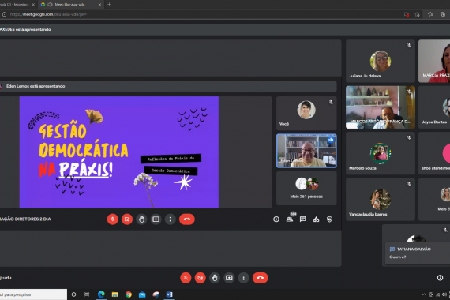Screen dimensions: 450x300
Task: Open a new browser tab
Action: click(109, 4)
